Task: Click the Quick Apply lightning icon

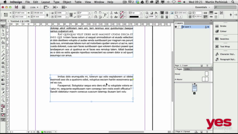Action: (231, 15)
